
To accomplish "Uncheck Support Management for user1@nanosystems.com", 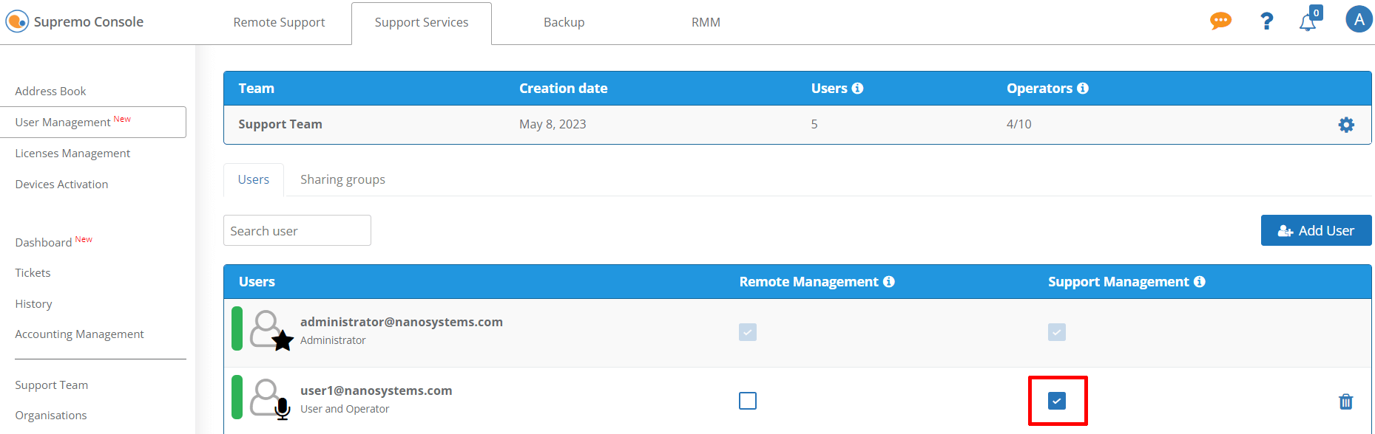I will [x=1057, y=401].
